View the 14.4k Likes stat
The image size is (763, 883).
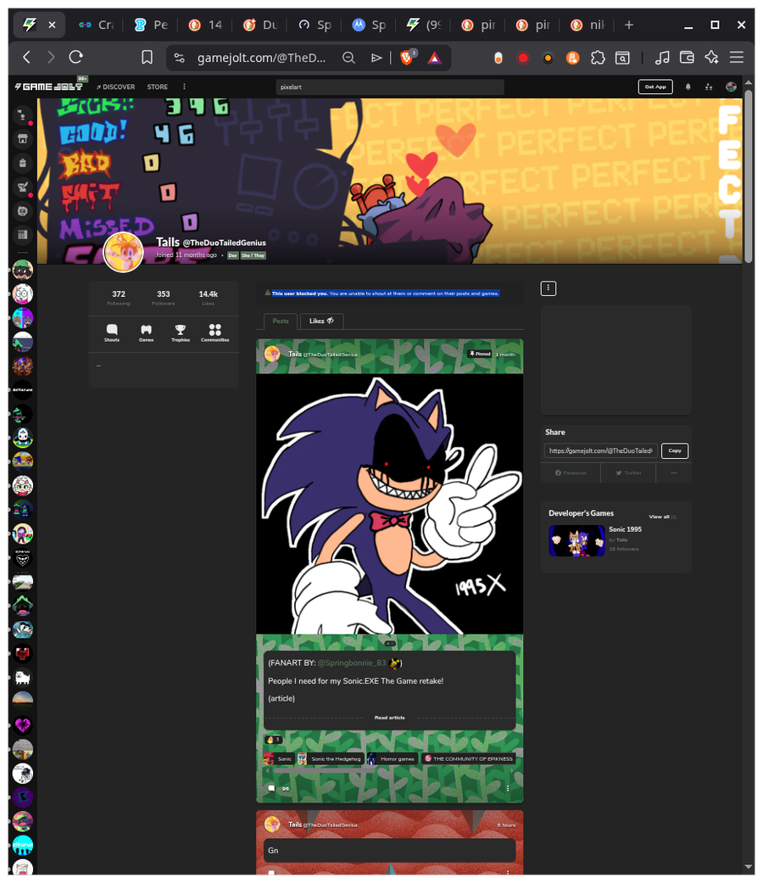209,298
